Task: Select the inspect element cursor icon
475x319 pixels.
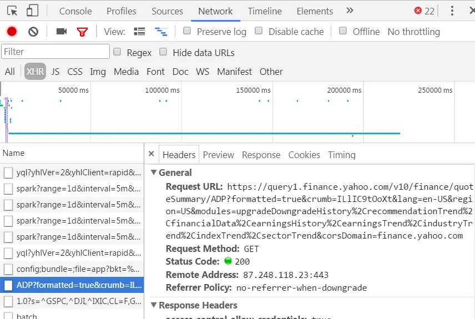Action: click(12, 11)
